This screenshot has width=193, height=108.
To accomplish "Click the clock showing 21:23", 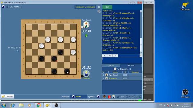I will click(x=130, y=97).
